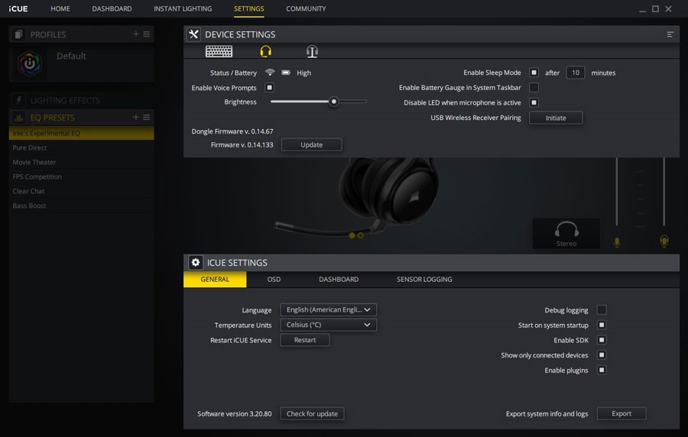Click the Lighting Effects bolt icon
Viewport: 688px width, 437px height.
pos(18,100)
